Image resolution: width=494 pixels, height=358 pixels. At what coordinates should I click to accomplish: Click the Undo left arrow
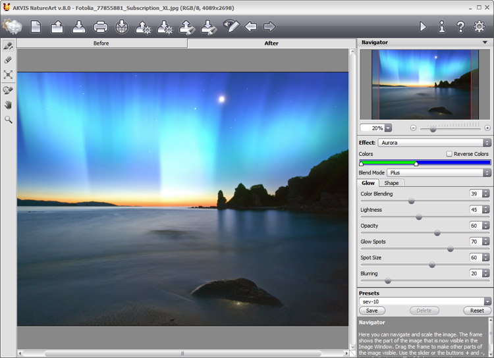pyautogui.click(x=250, y=27)
